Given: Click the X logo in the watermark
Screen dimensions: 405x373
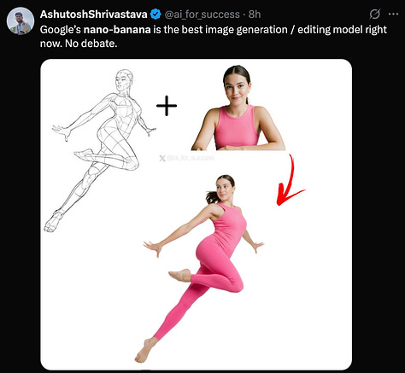Looking at the screenshot, I should pyautogui.click(x=162, y=158).
